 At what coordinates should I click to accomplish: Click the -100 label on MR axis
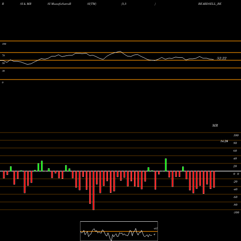(x=236, y=213)
